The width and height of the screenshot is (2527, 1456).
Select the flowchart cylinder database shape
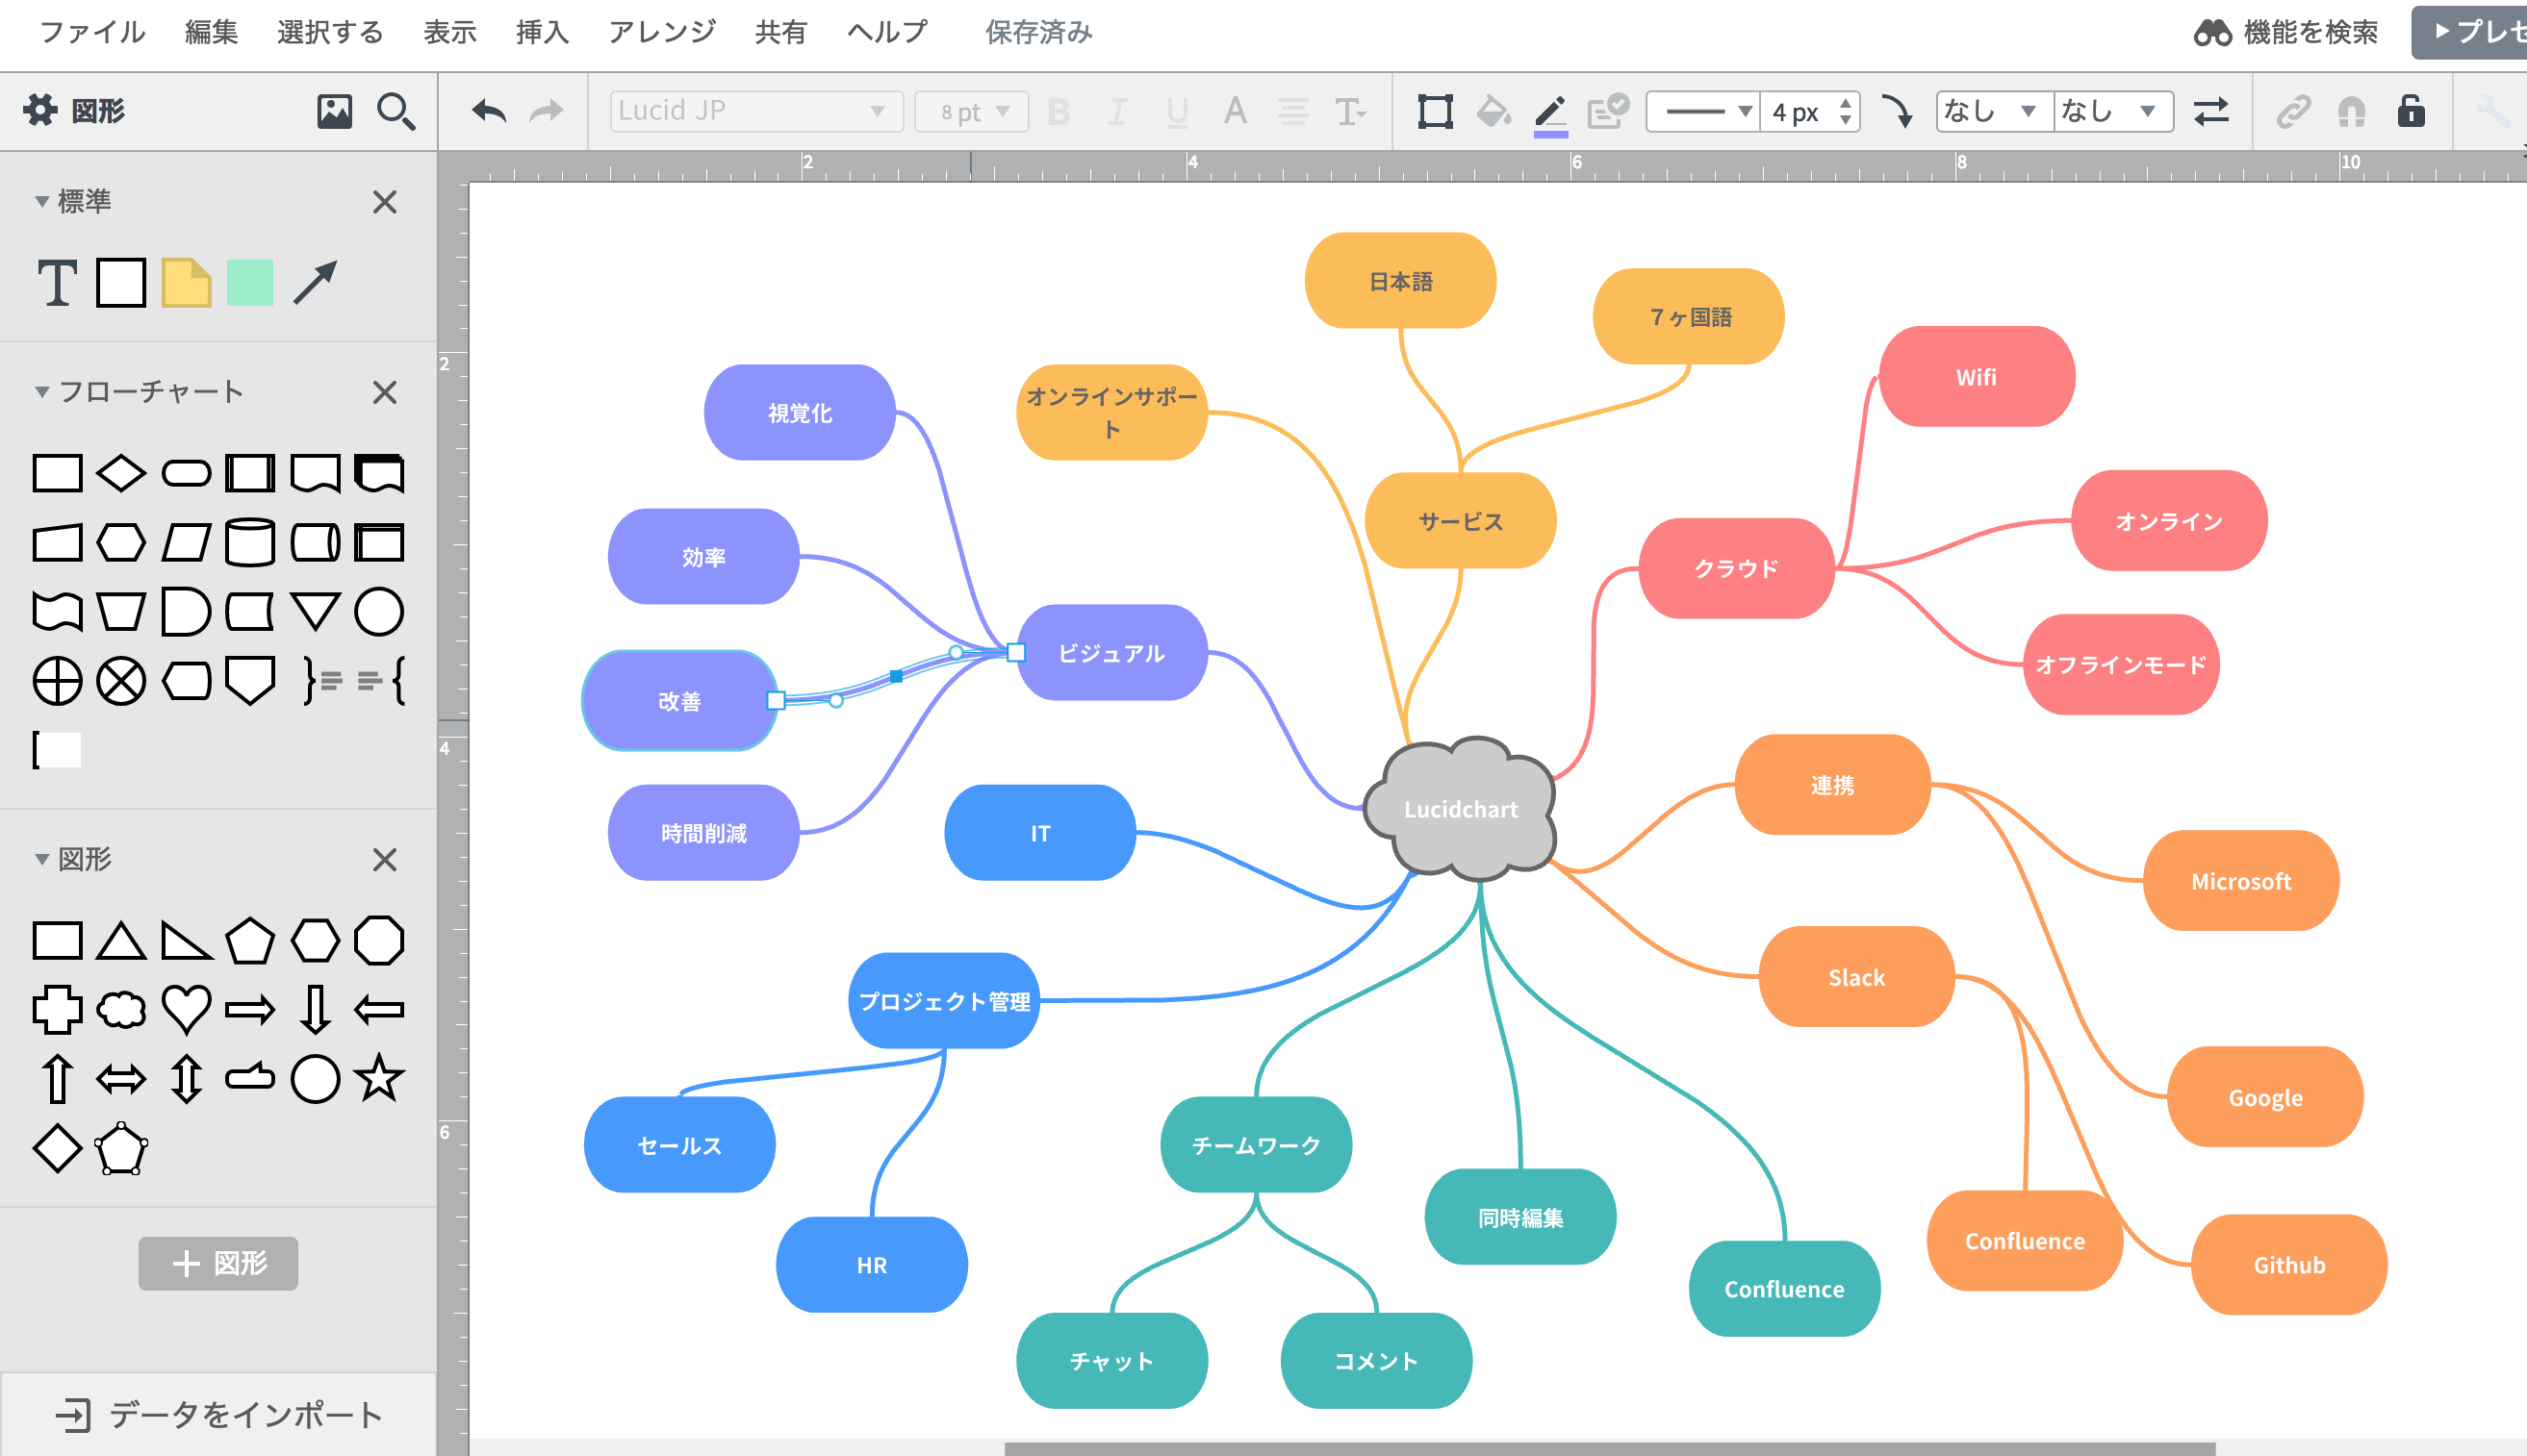coord(250,542)
